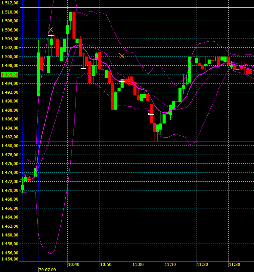Click the 1 502,00 price axis label
This screenshot has width=254, height=272.
point(10,47)
